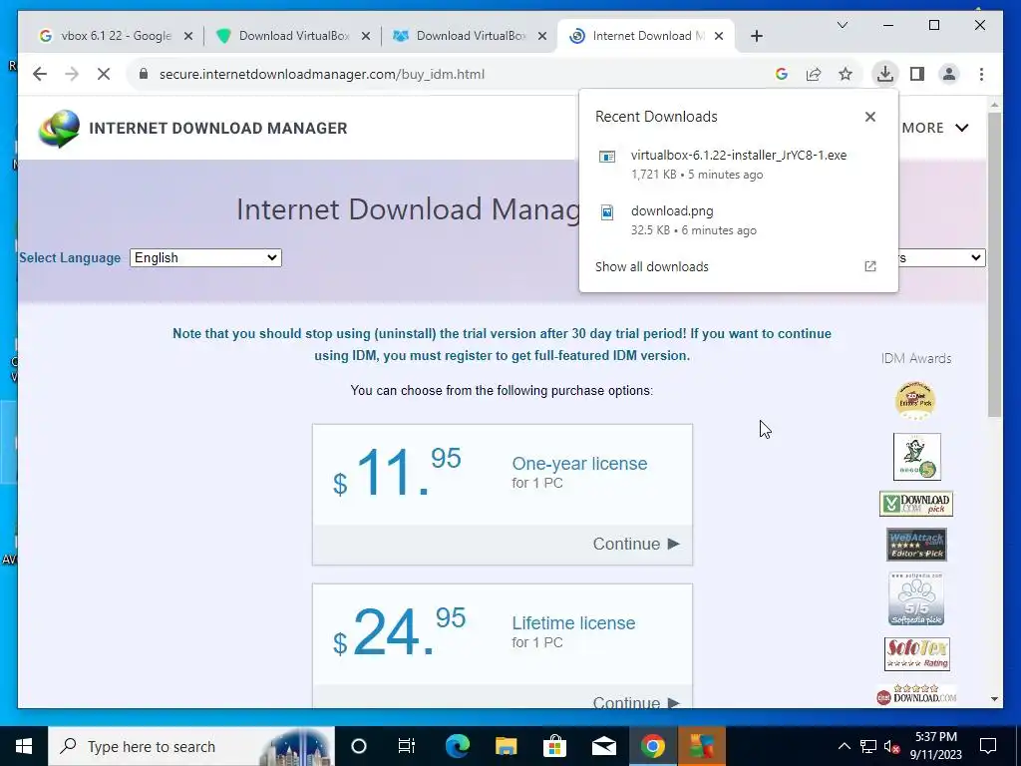Open Task View on taskbar
This screenshot has width=1021, height=766.
(x=407, y=746)
